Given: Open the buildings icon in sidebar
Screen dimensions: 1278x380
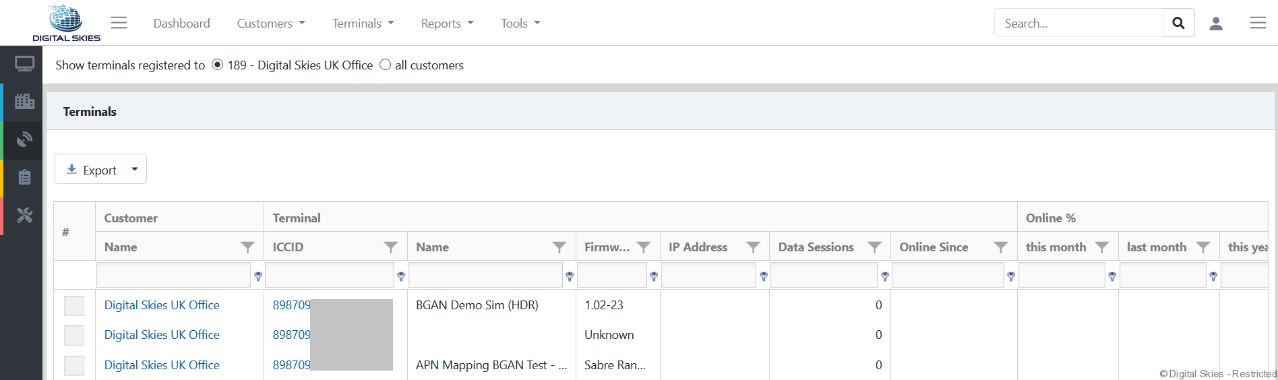Looking at the screenshot, I should (24, 102).
